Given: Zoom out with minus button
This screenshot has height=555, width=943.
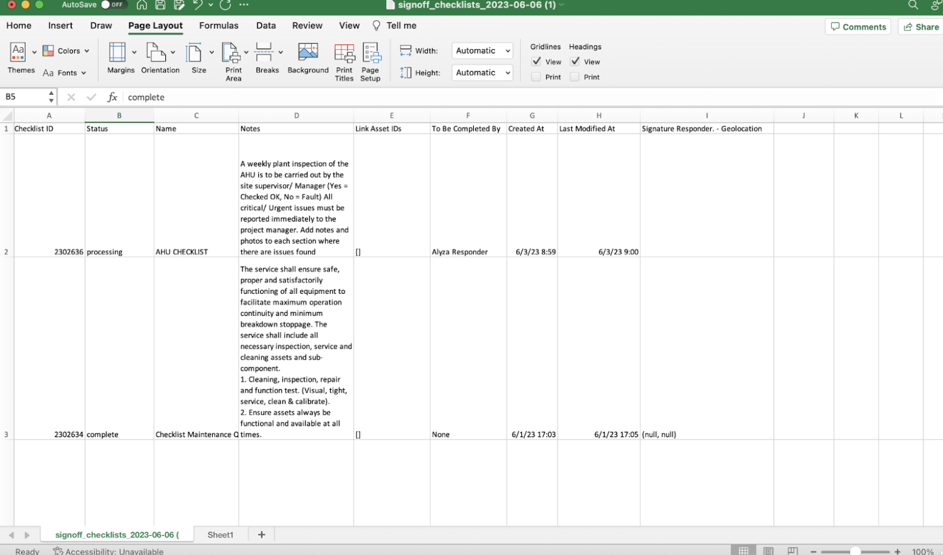Looking at the screenshot, I should (814, 551).
